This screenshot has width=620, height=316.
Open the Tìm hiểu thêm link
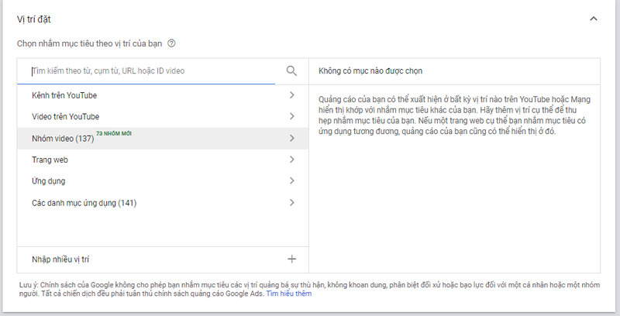coord(288,294)
